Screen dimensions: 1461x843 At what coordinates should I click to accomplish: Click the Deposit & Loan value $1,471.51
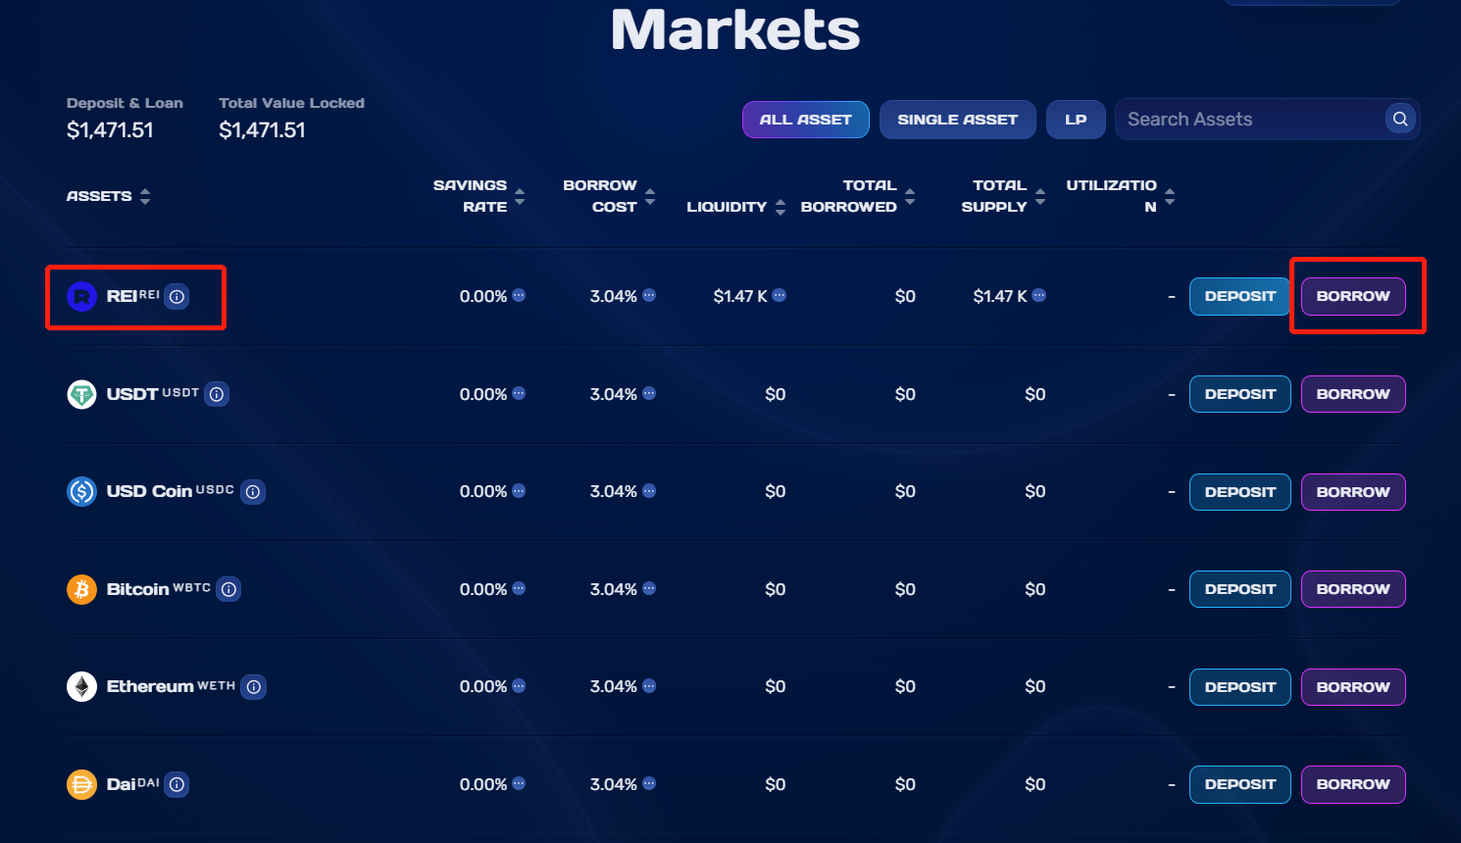(x=110, y=130)
